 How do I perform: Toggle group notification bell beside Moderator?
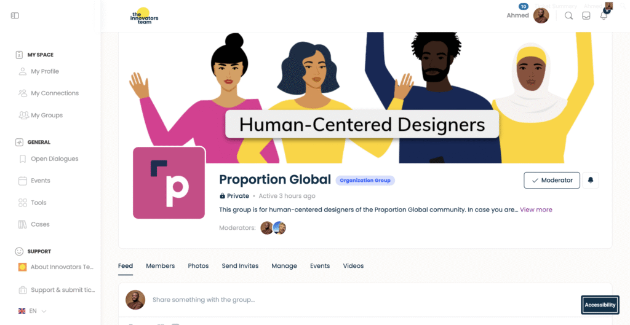[x=591, y=181]
